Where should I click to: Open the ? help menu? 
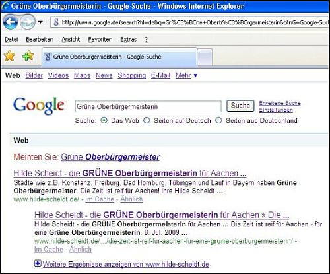pos(147,40)
